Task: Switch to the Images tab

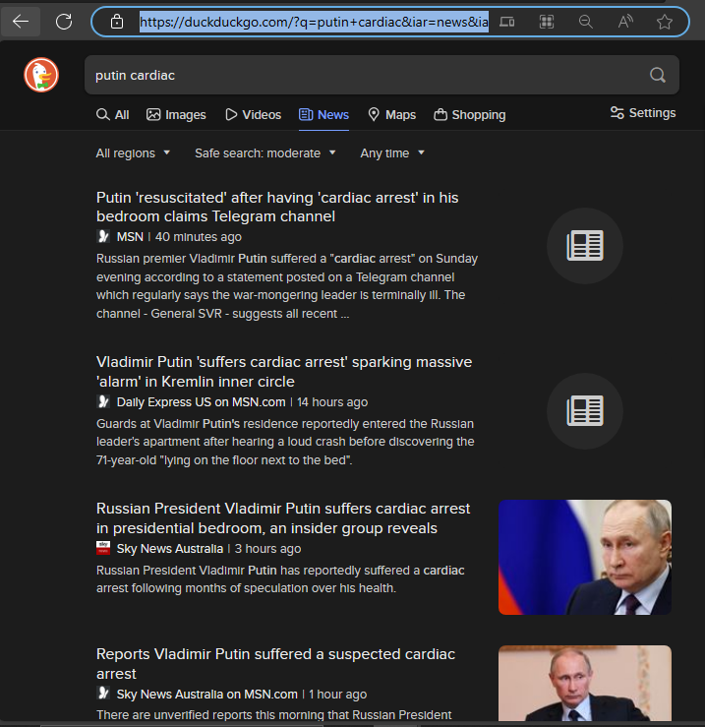Action: (x=176, y=114)
